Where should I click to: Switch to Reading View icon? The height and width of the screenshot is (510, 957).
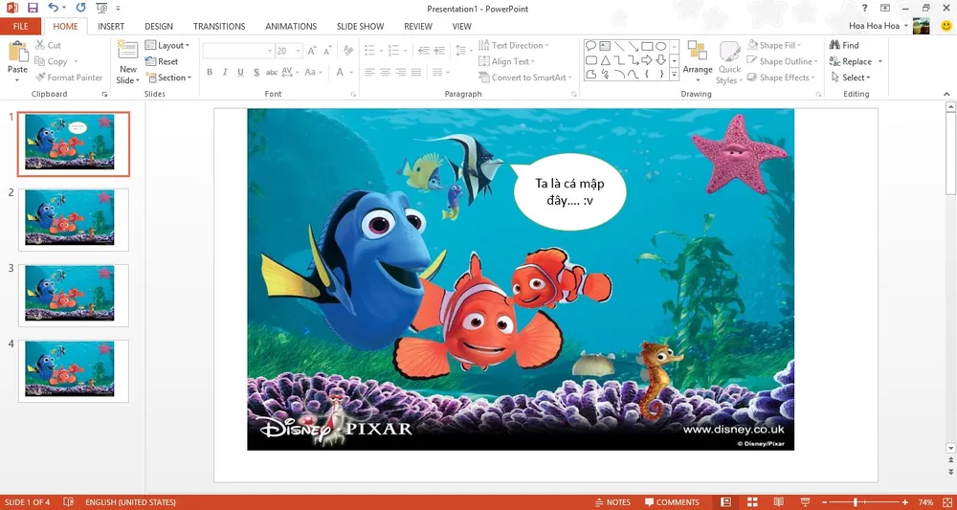[778, 502]
